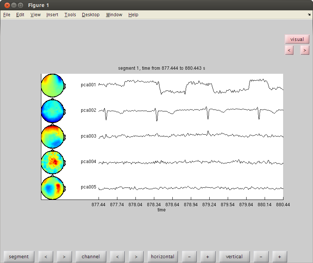The height and width of the screenshot is (263, 313).
Task: Click the pca001 topography head map
Action: click(53, 86)
